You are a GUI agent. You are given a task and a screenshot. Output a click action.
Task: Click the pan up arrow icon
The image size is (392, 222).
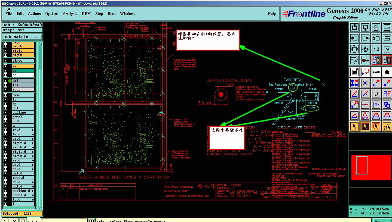pyautogui.click(x=354, y=27)
